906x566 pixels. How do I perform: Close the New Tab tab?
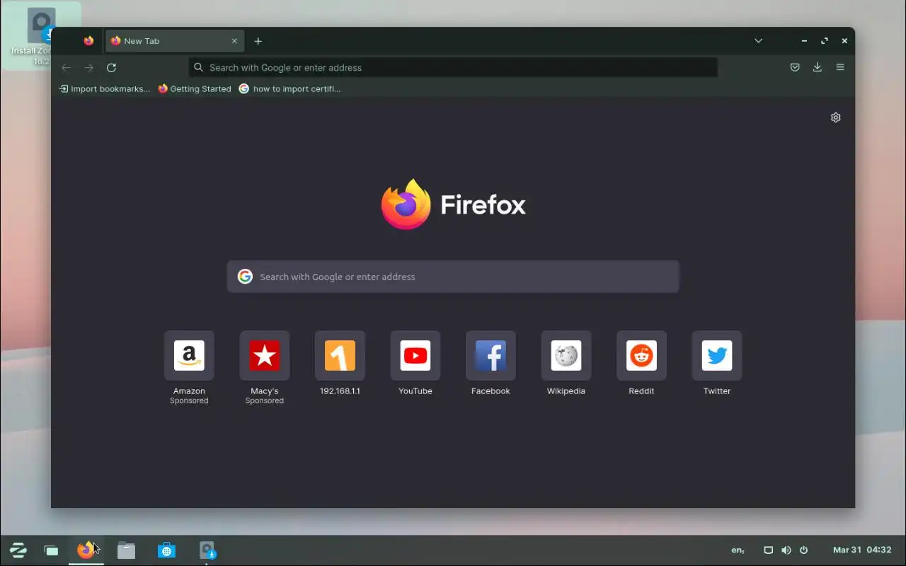click(x=234, y=41)
